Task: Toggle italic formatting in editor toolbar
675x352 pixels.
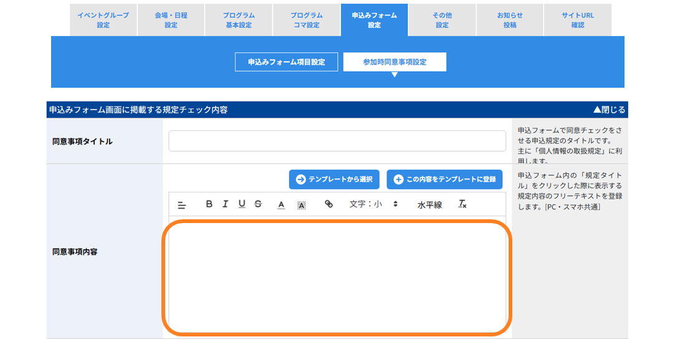Action: (x=225, y=204)
